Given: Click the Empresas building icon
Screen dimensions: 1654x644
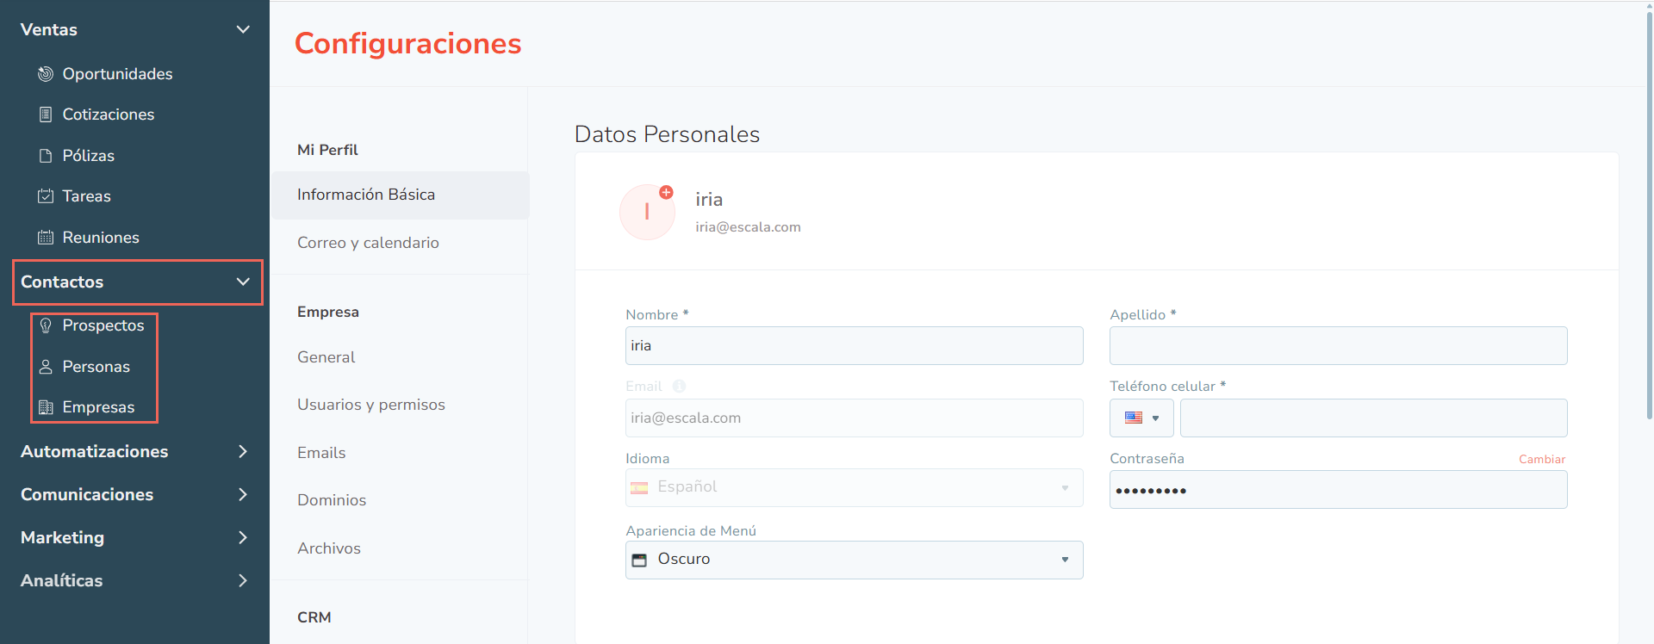Looking at the screenshot, I should (x=46, y=407).
